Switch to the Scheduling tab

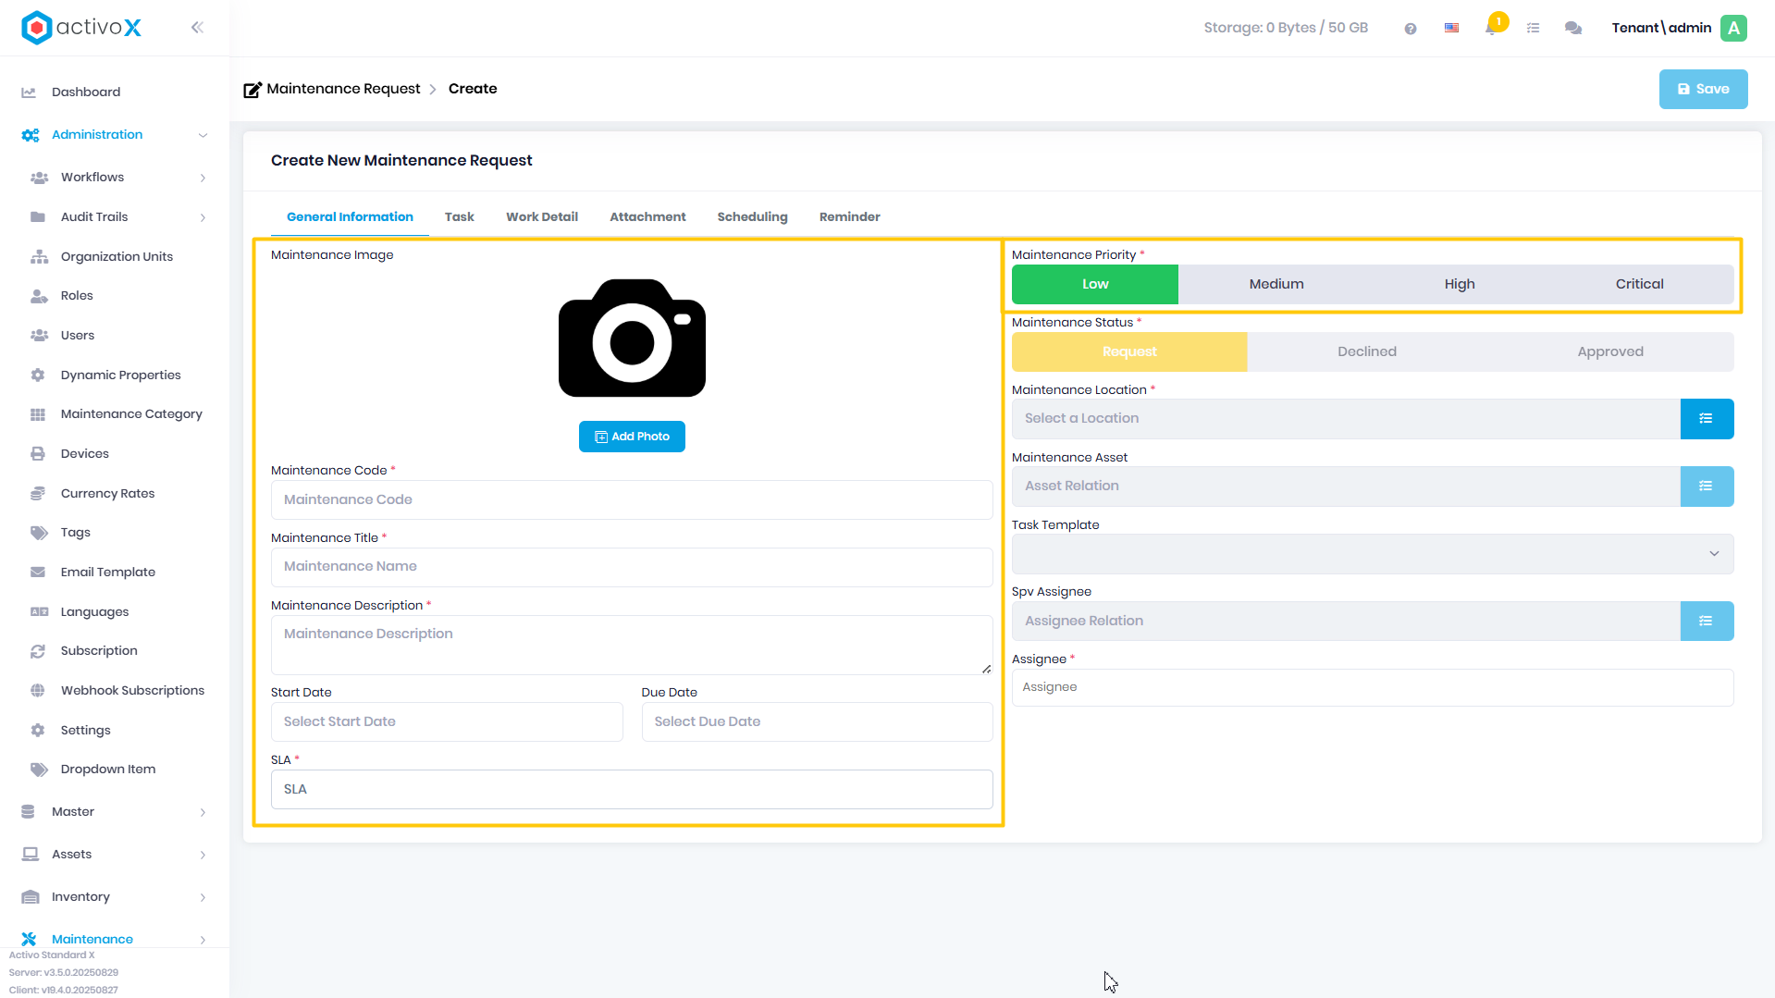[x=752, y=217]
